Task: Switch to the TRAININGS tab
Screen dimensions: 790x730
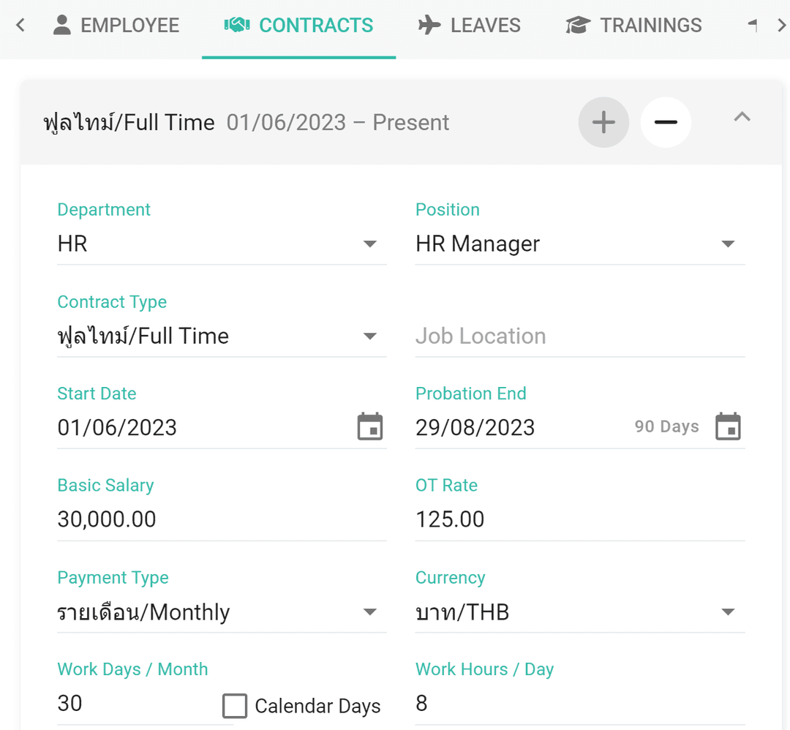Action: point(633,24)
